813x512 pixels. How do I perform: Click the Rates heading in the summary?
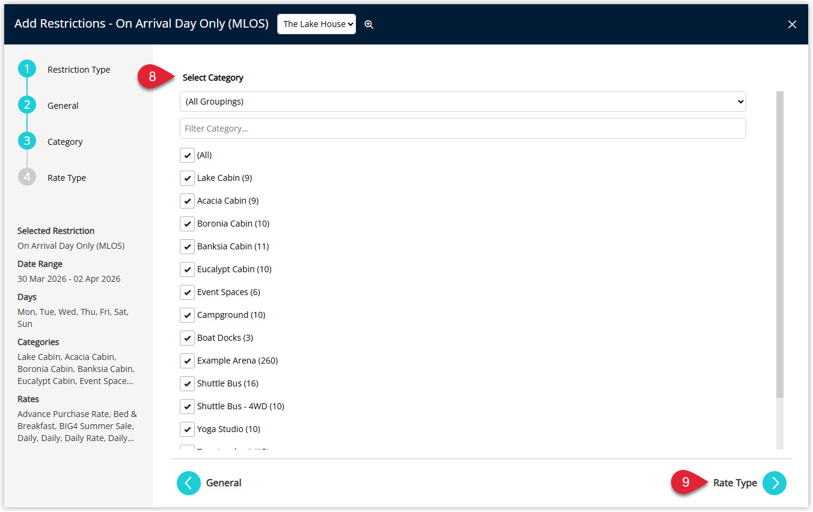[28, 399]
